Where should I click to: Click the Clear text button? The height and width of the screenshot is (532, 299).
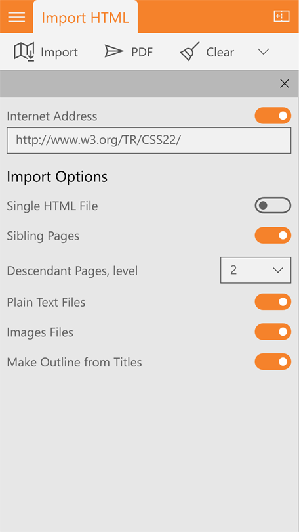click(220, 53)
